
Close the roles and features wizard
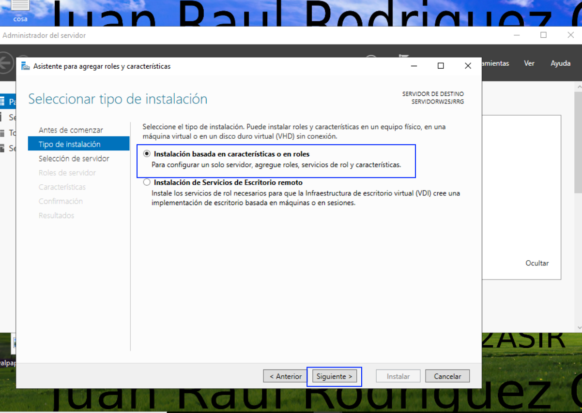[x=468, y=66]
